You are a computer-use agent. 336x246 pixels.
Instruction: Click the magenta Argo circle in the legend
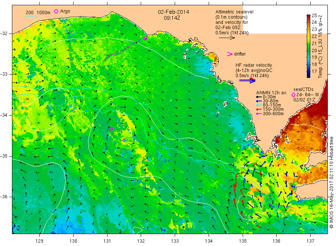point(56,11)
